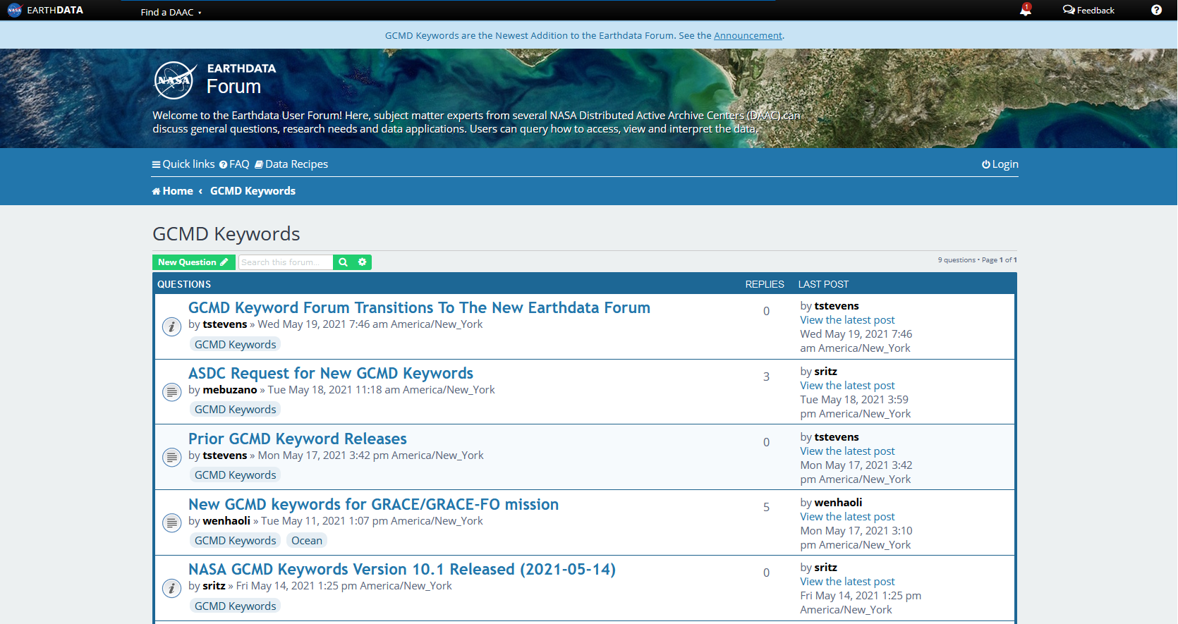Click the Ocean tag
1178x624 pixels.
[307, 541]
